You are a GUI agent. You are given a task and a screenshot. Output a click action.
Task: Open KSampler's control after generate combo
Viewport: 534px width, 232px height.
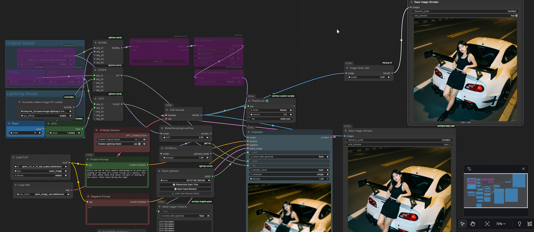coord(289,157)
